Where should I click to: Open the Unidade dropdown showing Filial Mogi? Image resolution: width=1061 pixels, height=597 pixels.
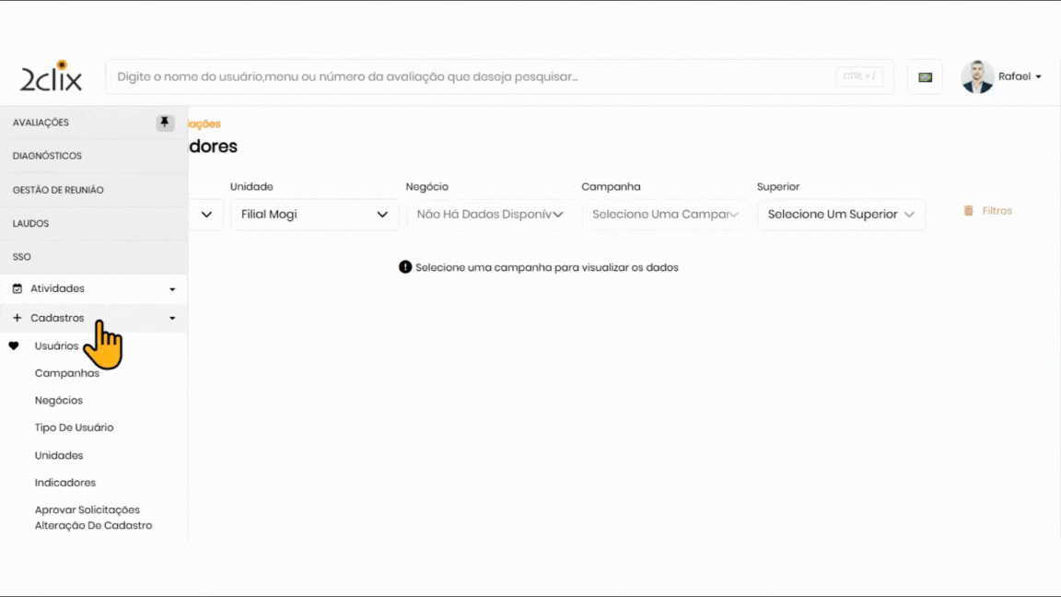(314, 215)
